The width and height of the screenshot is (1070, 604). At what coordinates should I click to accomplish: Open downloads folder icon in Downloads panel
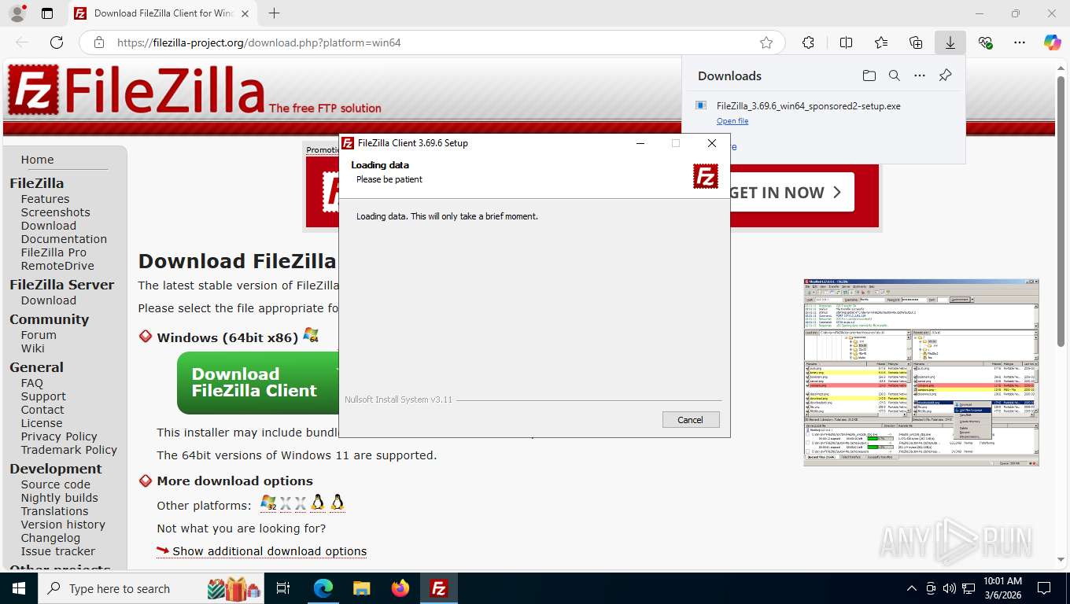pos(869,75)
